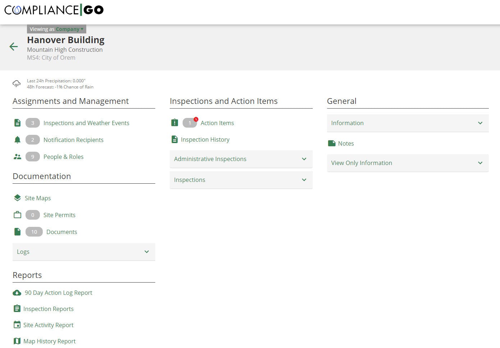Click the back arrow to leave Hanover Building
Screen dimensions: 500x348
[13, 46]
